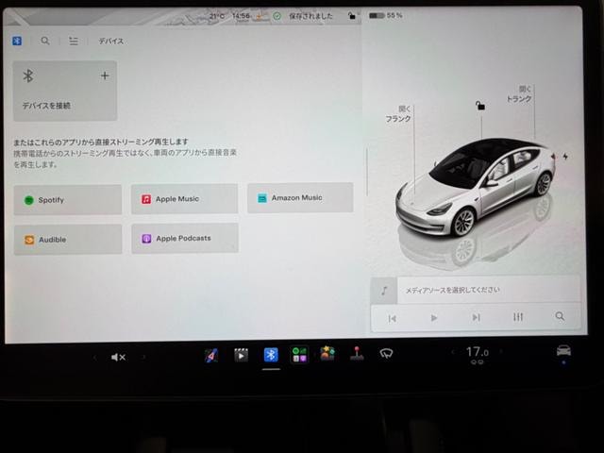This screenshot has height=453, width=604.
Task: Tap the clock time in status bar
Action: (241, 16)
